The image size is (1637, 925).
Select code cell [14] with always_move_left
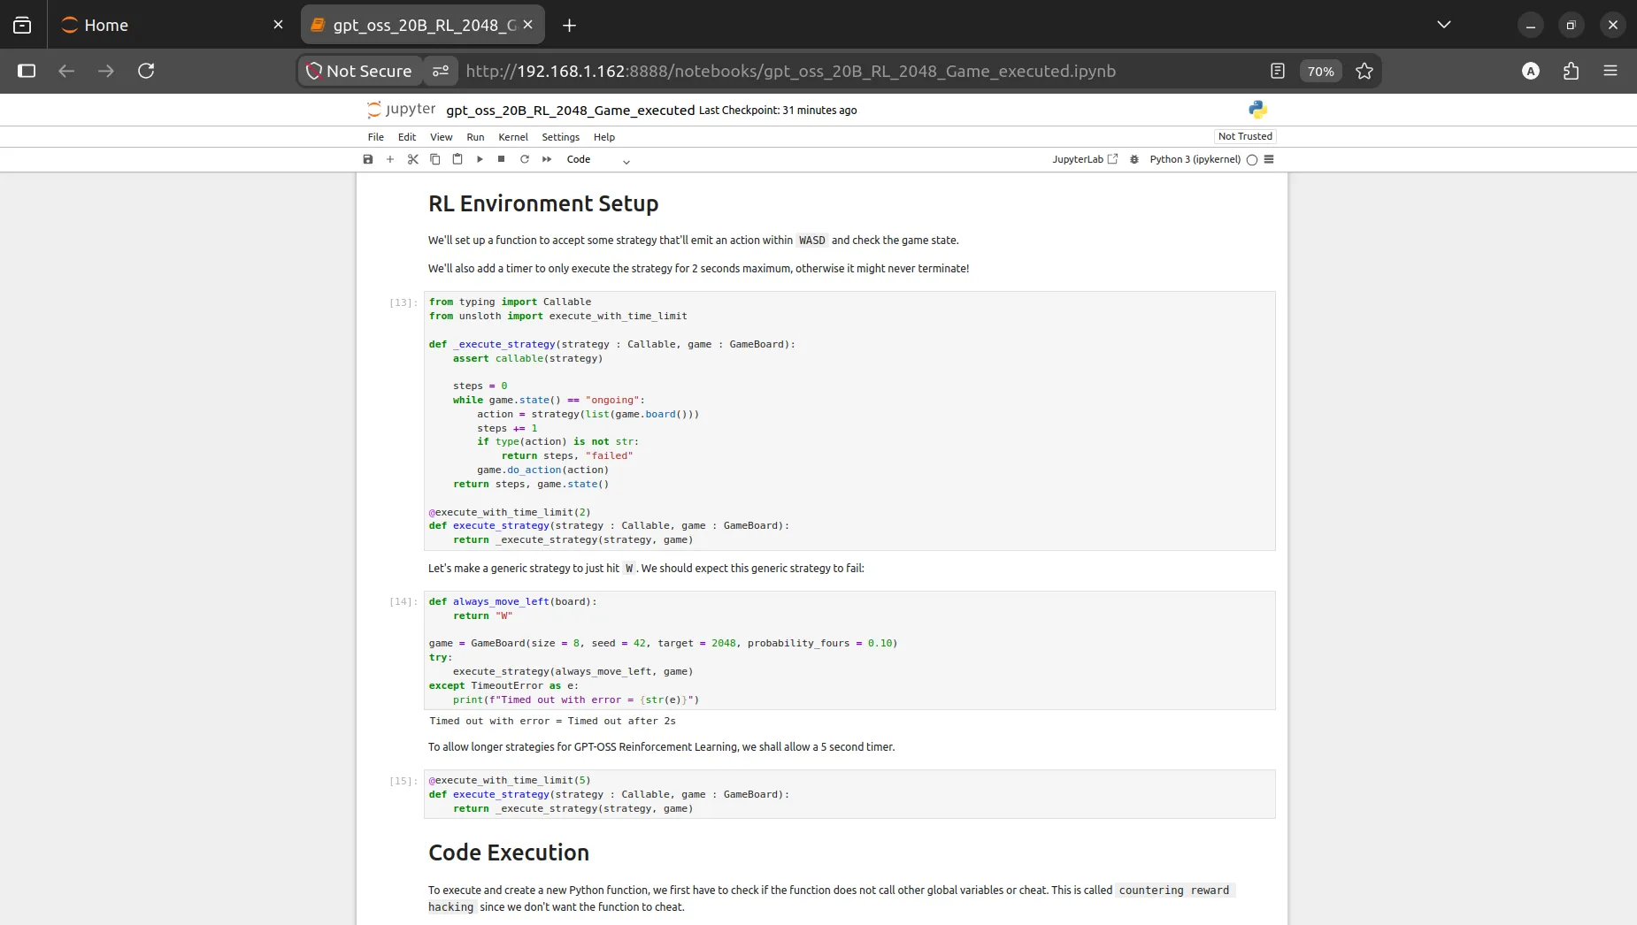point(849,650)
